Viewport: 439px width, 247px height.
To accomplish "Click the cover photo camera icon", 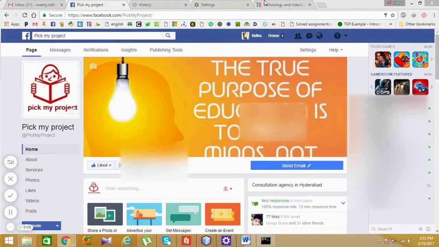I will click(93, 67).
